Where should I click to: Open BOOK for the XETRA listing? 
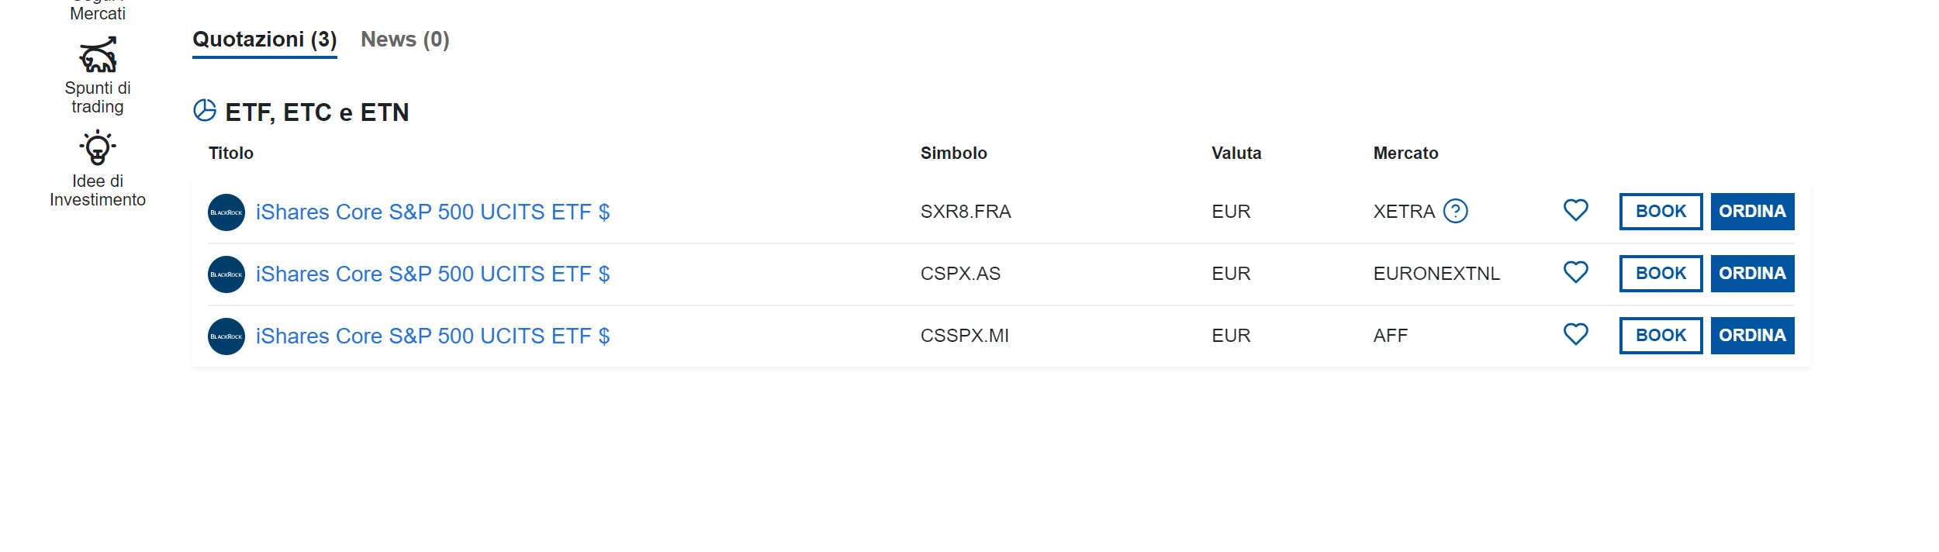coord(1661,212)
